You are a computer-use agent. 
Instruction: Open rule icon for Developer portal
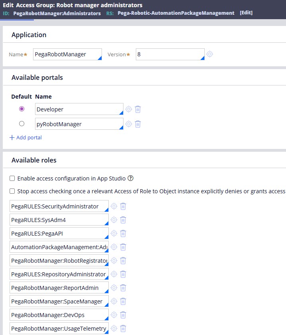click(x=129, y=109)
